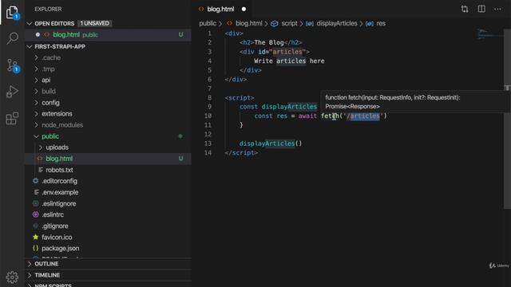Click the await keyword on line 10
Screen dimensions: 511x287
[307, 116]
